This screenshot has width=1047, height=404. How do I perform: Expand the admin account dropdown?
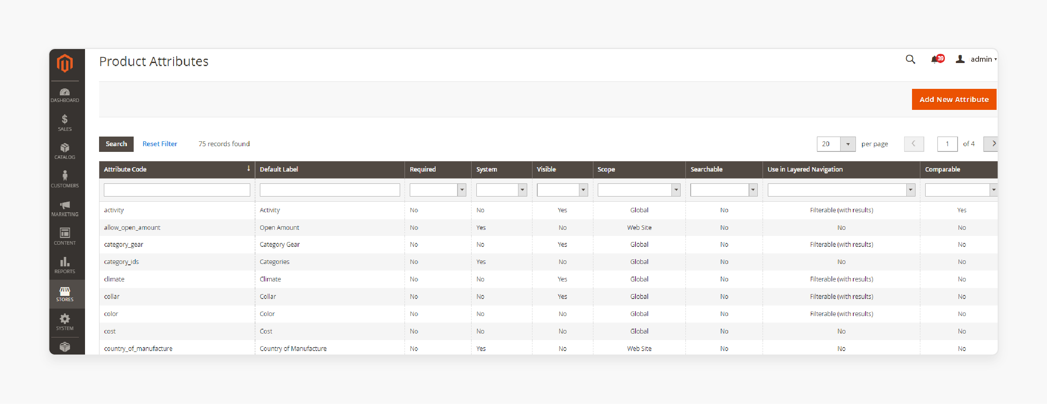tap(983, 59)
